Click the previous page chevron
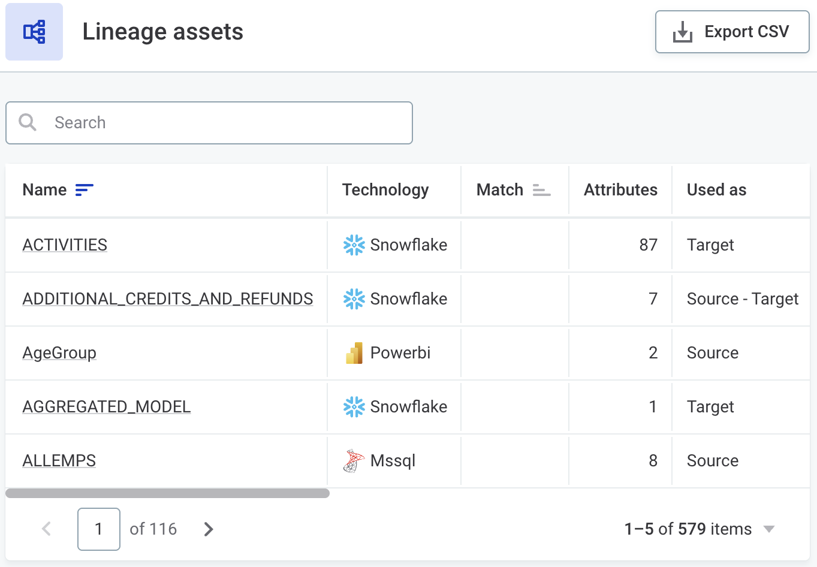Viewport: 817px width, 567px height. pyautogui.click(x=46, y=529)
